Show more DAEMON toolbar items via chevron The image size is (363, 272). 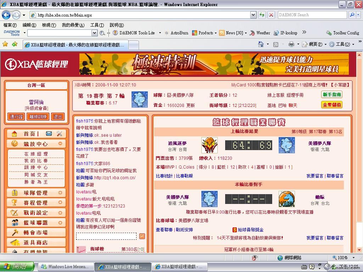(x=304, y=32)
